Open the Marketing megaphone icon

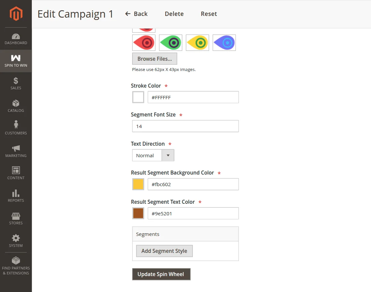16,148
